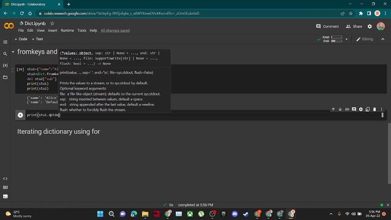Open the terminal icon in sidebar

pos(5,196)
